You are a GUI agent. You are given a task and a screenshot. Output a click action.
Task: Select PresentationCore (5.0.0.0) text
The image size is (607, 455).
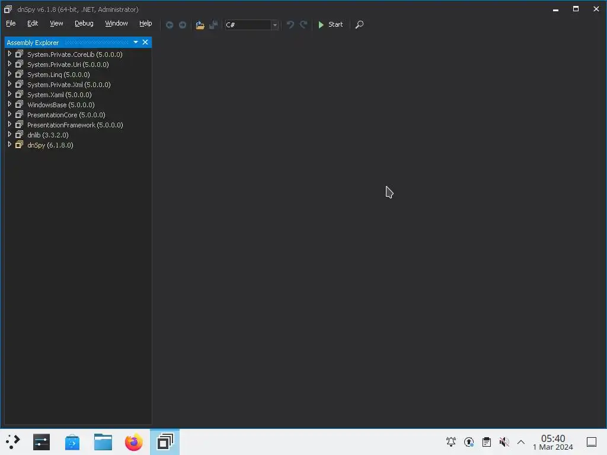(66, 115)
